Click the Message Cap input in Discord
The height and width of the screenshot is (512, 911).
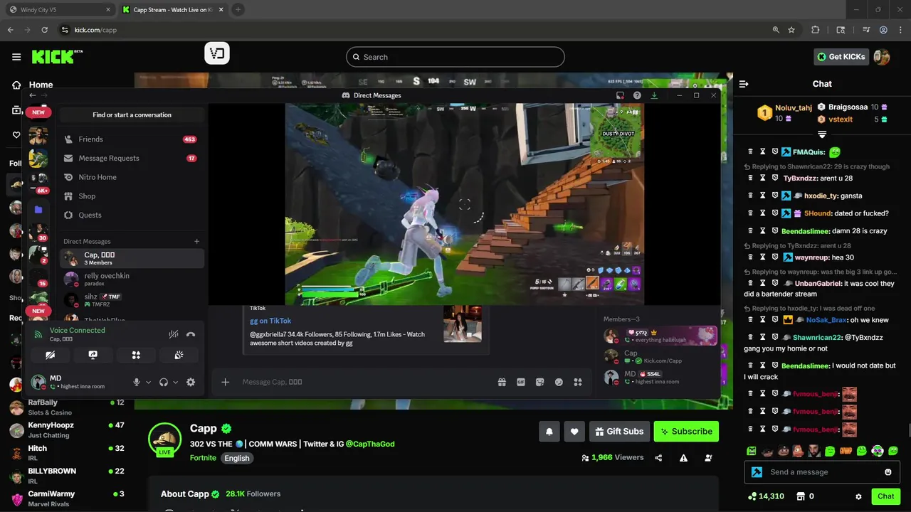point(367,382)
